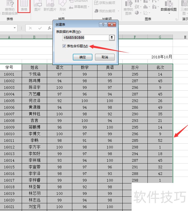The height and width of the screenshot is (211, 188).
Task: Choose the combo chart icon
Action: [x=154, y=6]
